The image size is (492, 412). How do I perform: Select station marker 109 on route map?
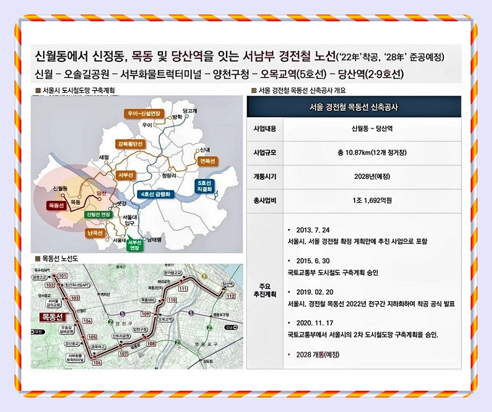[145, 314]
